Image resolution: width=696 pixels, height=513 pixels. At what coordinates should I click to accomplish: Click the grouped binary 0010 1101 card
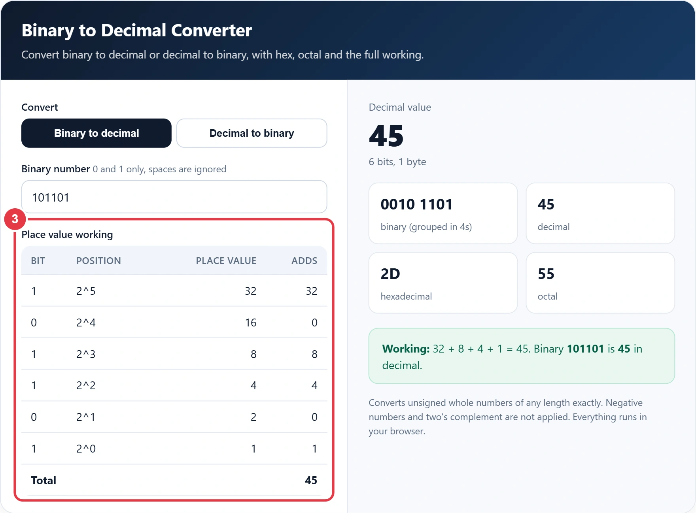(443, 213)
